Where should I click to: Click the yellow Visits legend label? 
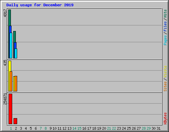pyautogui.click(x=165, y=72)
